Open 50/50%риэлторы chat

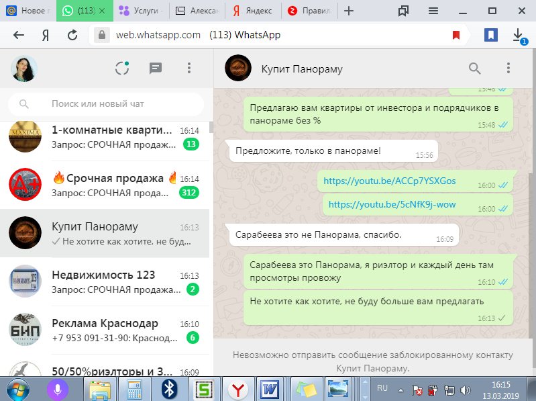(x=105, y=365)
